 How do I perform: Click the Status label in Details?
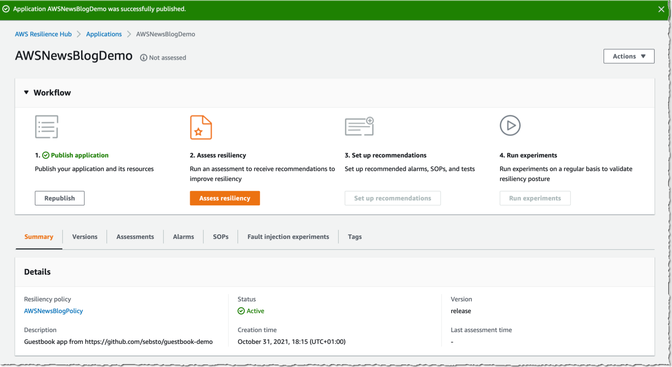tap(247, 299)
